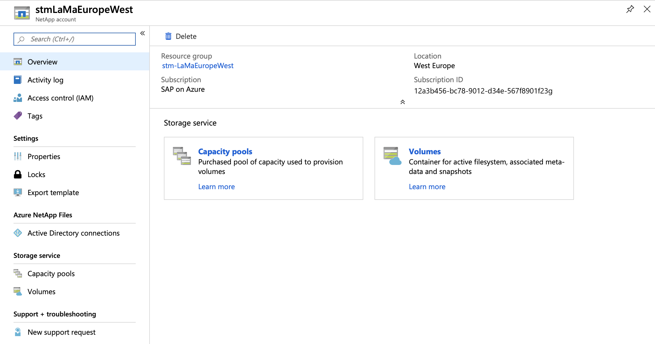655x344 pixels.
Task: Close the NetApp account blade
Action: click(647, 9)
